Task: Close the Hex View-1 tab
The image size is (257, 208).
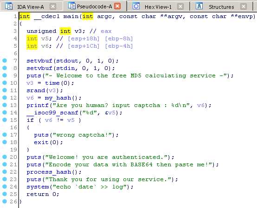Action: point(180,6)
